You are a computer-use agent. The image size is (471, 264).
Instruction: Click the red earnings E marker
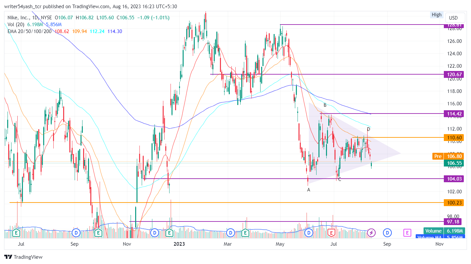(x=331, y=233)
